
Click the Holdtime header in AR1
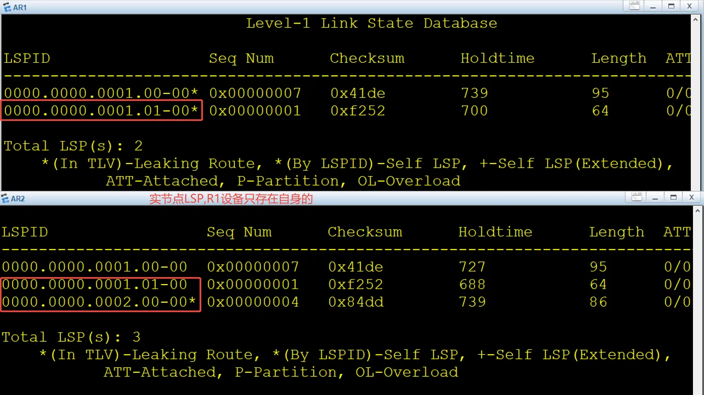click(497, 58)
